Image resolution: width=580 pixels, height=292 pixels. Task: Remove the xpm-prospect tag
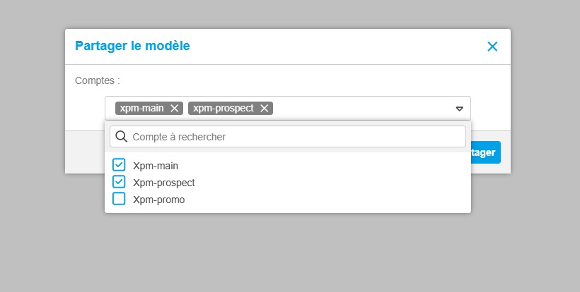point(265,108)
